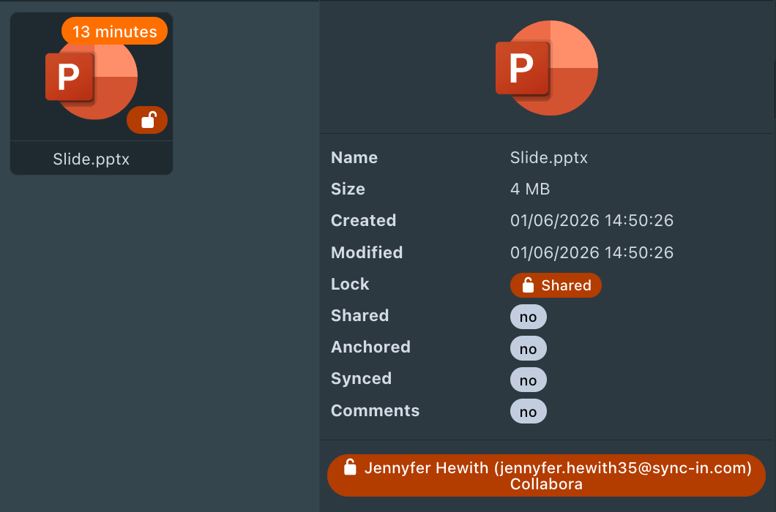Click the Slide.pptx value in the Name row
Image resolution: width=776 pixels, height=512 pixels.
(x=548, y=157)
